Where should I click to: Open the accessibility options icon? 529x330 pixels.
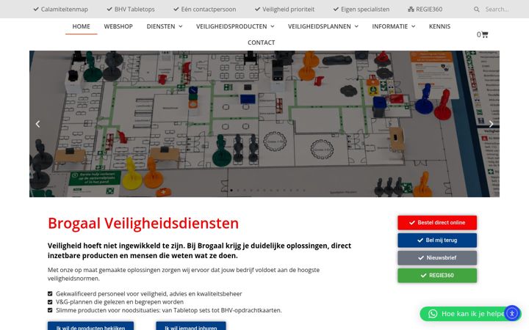(x=512, y=314)
